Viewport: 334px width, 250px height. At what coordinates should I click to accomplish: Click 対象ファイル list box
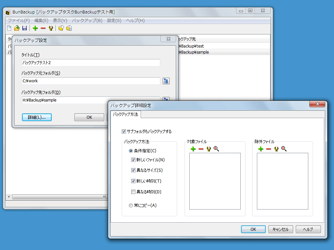215,181
